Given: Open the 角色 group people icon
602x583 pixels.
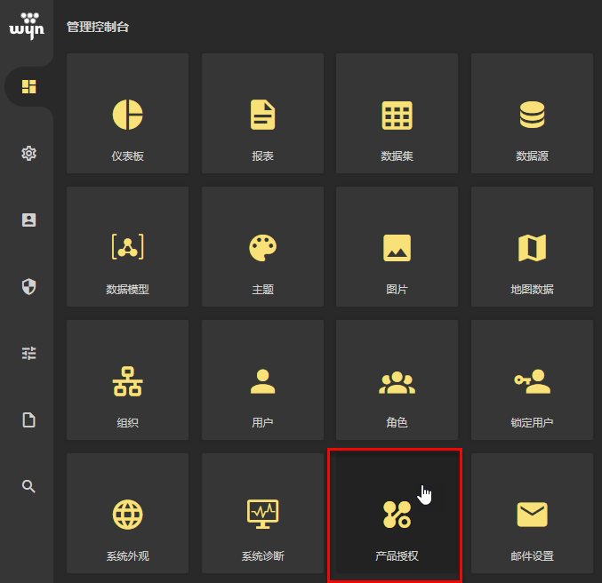Looking at the screenshot, I should [397, 382].
